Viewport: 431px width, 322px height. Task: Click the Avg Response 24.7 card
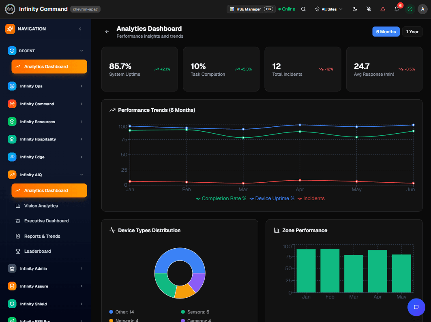pos(384,69)
